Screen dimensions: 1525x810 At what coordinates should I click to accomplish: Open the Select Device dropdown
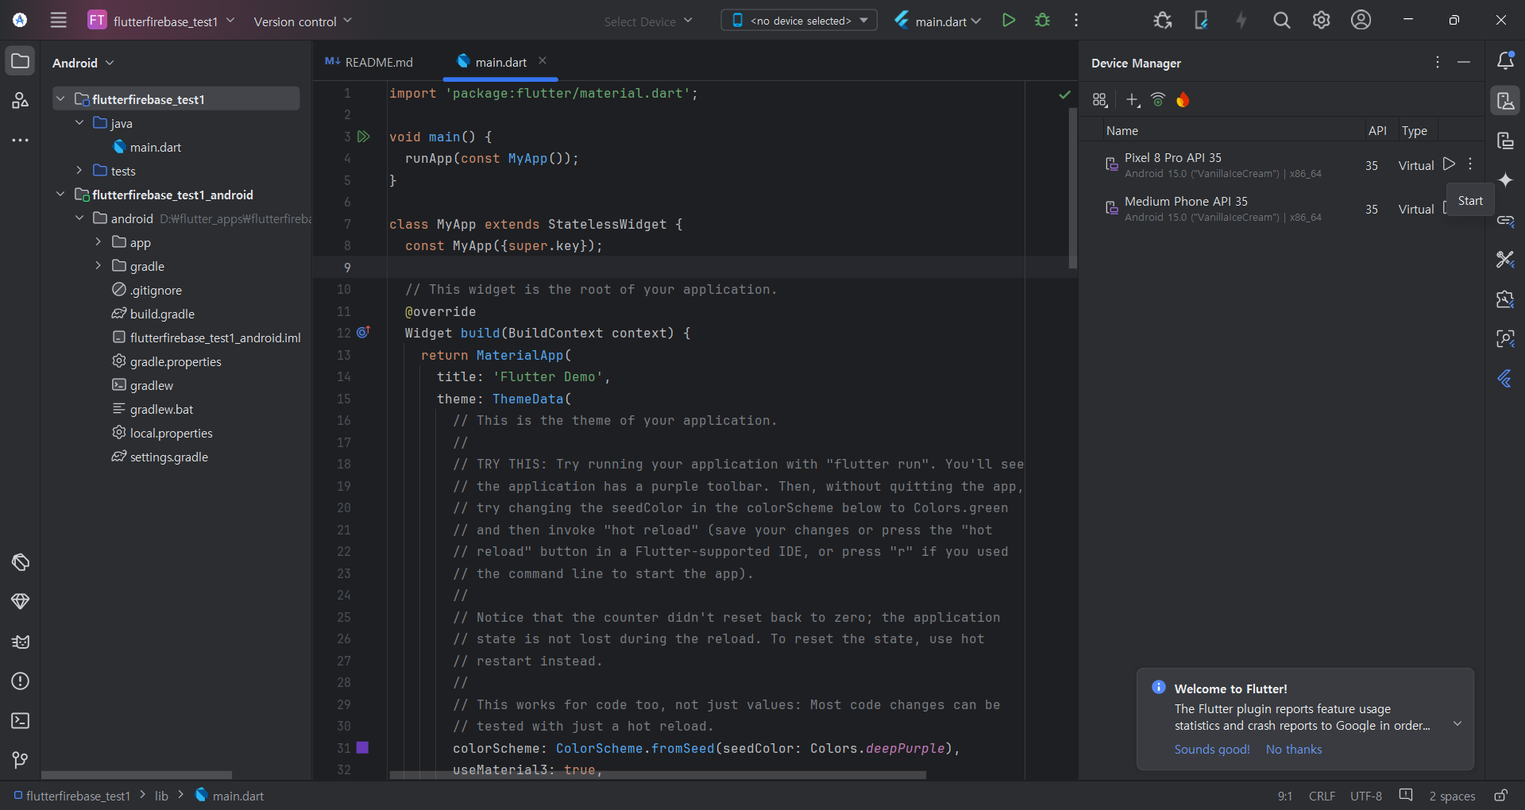click(x=648, y=21)
